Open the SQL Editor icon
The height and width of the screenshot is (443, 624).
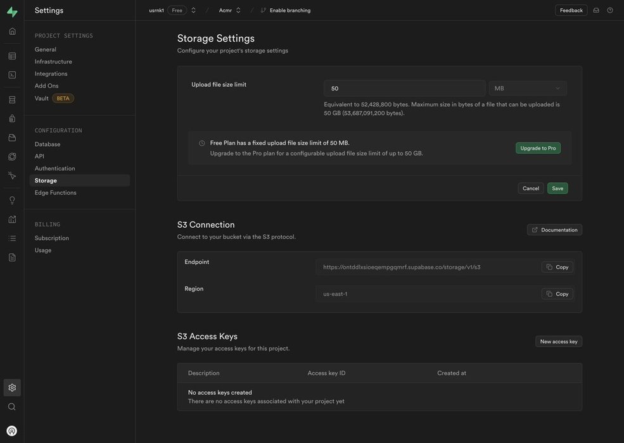tap(12, 75)
